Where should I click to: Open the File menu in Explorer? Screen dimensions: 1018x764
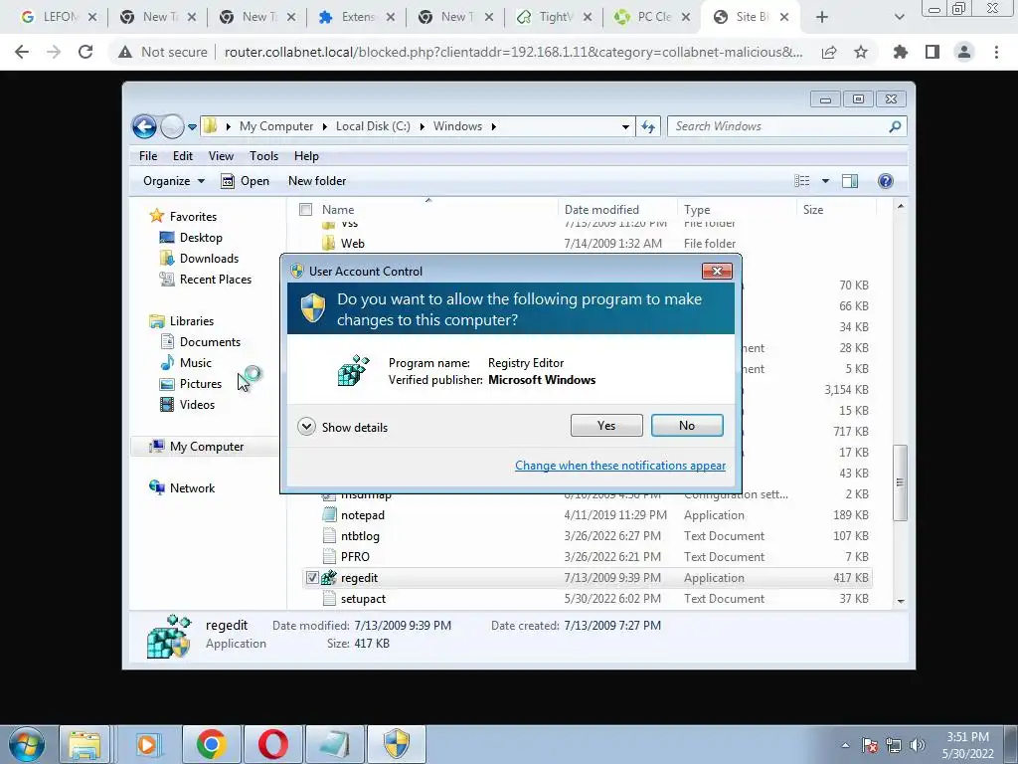click(x=148, y=156)
